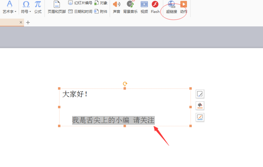Image resolution: width=263 pixels, height=167 pixels.
Task: Insert a symbol with 符号 icon
Action: pos(26,4)
